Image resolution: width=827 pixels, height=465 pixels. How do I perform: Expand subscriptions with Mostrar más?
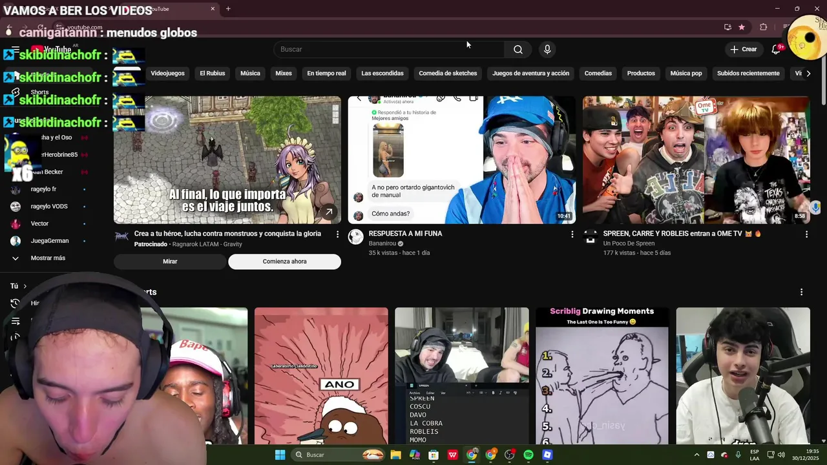tap(48, 258)
